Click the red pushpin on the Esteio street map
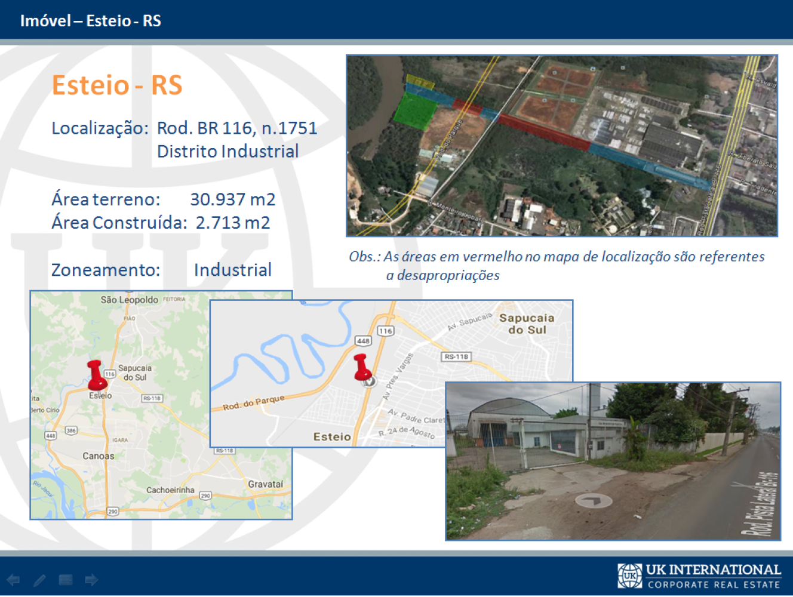Screen dimensions: 793x597 pyautogui.click(x=362, y=368)
